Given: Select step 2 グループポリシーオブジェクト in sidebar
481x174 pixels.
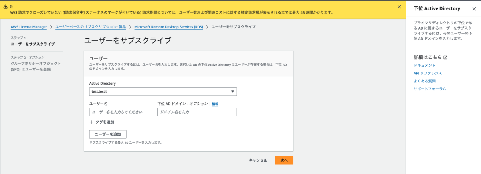Looking at the screenshot, I should coord(36,66).
